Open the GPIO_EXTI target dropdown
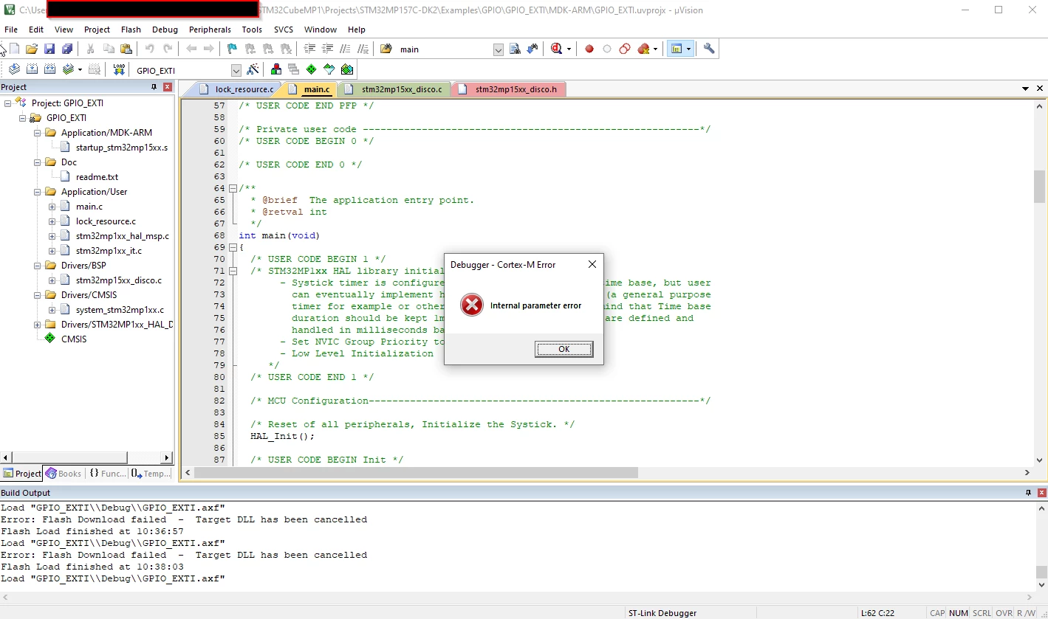Screen dimensions: 1048x619 point(236,70)
